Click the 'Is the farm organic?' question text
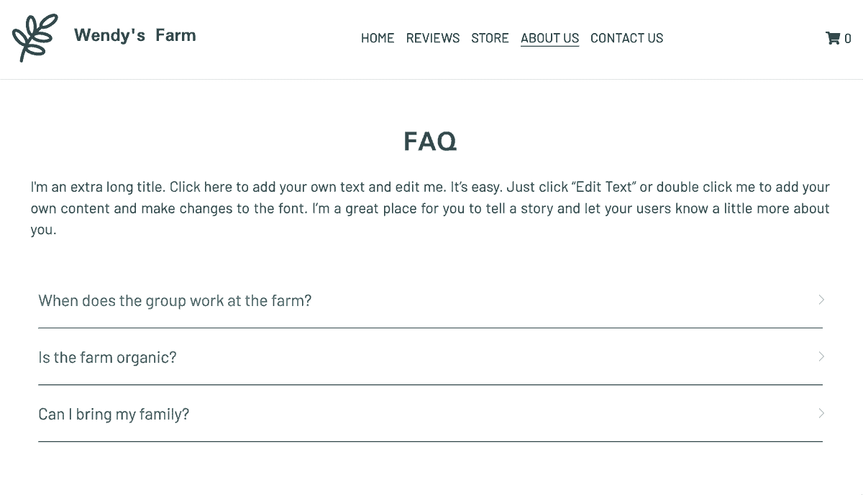The width and height of the screenshot is (863, 495). [x=107, y=357]
